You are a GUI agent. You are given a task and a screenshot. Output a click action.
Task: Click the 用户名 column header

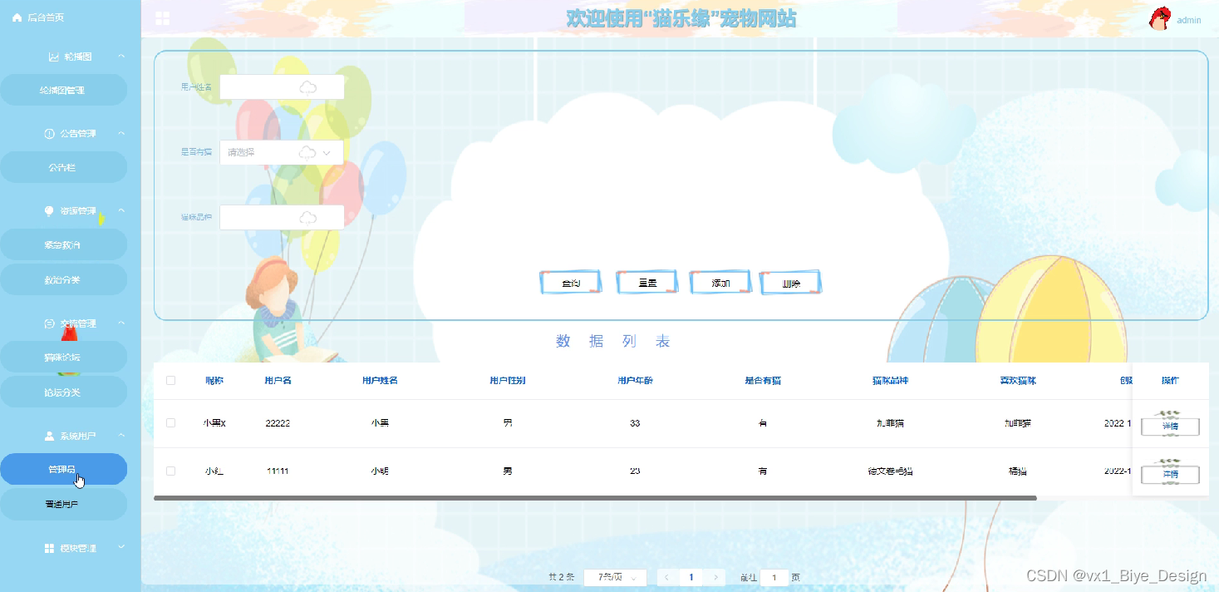[278, 381]
